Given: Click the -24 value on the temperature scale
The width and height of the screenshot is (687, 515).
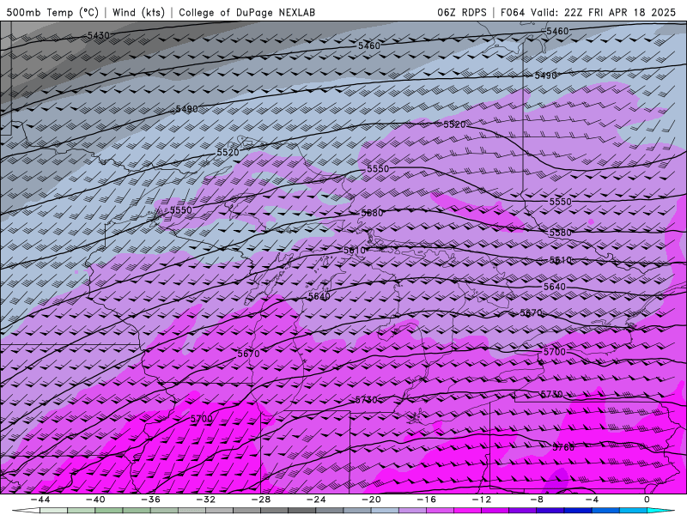Looking at the screenshot, I should click(x=316, y=500).
